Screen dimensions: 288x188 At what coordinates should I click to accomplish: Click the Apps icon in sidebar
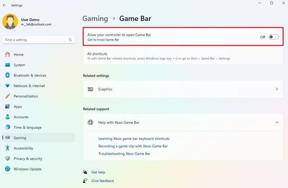(x=8, y=106)
